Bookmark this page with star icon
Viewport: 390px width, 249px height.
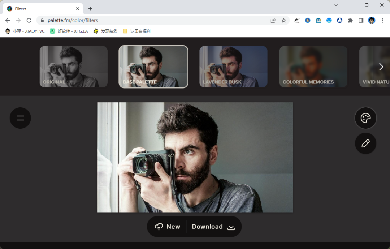coord(284,20)
